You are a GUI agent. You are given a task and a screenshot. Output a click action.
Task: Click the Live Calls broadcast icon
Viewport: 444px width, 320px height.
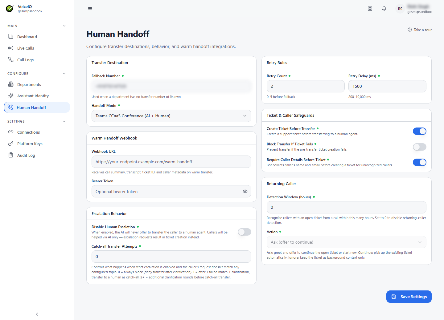tap(11, 48)
